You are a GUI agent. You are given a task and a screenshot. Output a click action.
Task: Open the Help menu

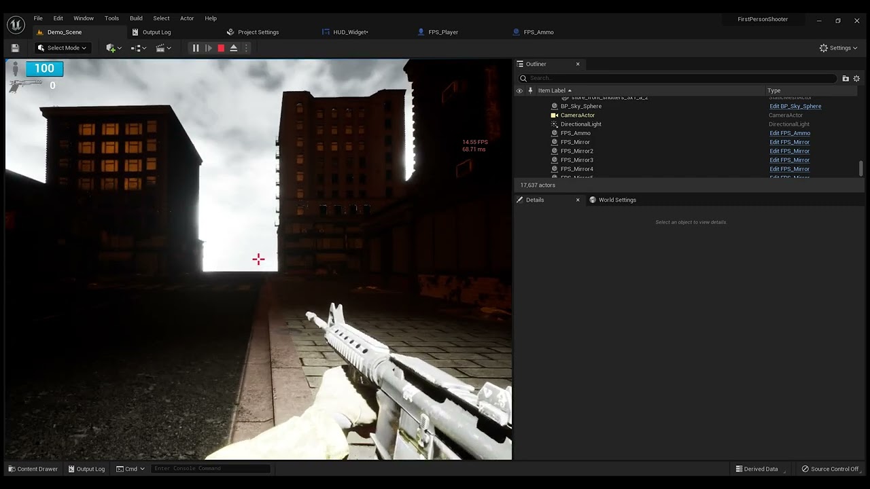click(211, 18)
